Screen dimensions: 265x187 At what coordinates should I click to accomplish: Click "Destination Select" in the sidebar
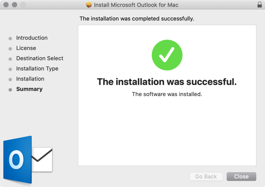pos(40,58)
